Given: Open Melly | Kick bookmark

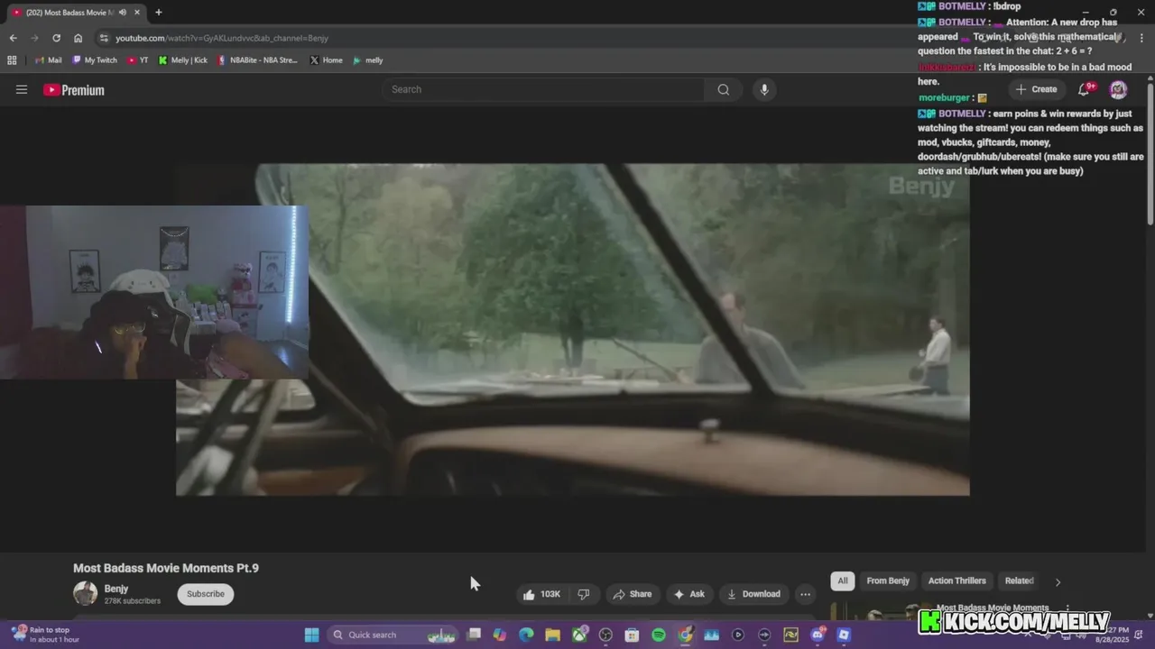Looking at the screenshot, I should [182, 60].
